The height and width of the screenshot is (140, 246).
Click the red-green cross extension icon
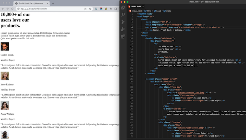(x=106, y=9)
